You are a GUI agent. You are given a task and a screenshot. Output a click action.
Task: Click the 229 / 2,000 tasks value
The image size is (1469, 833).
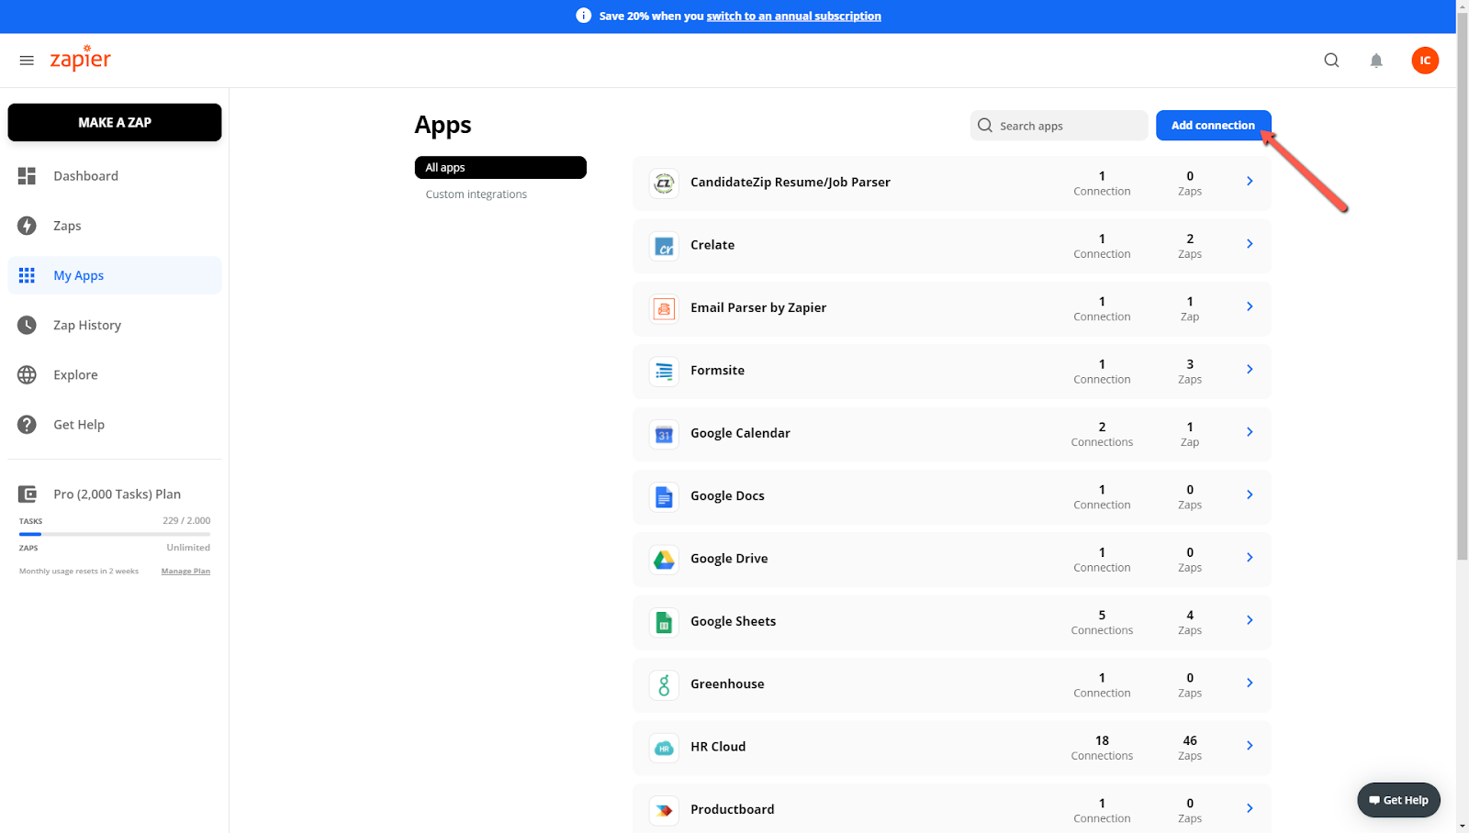186,521
